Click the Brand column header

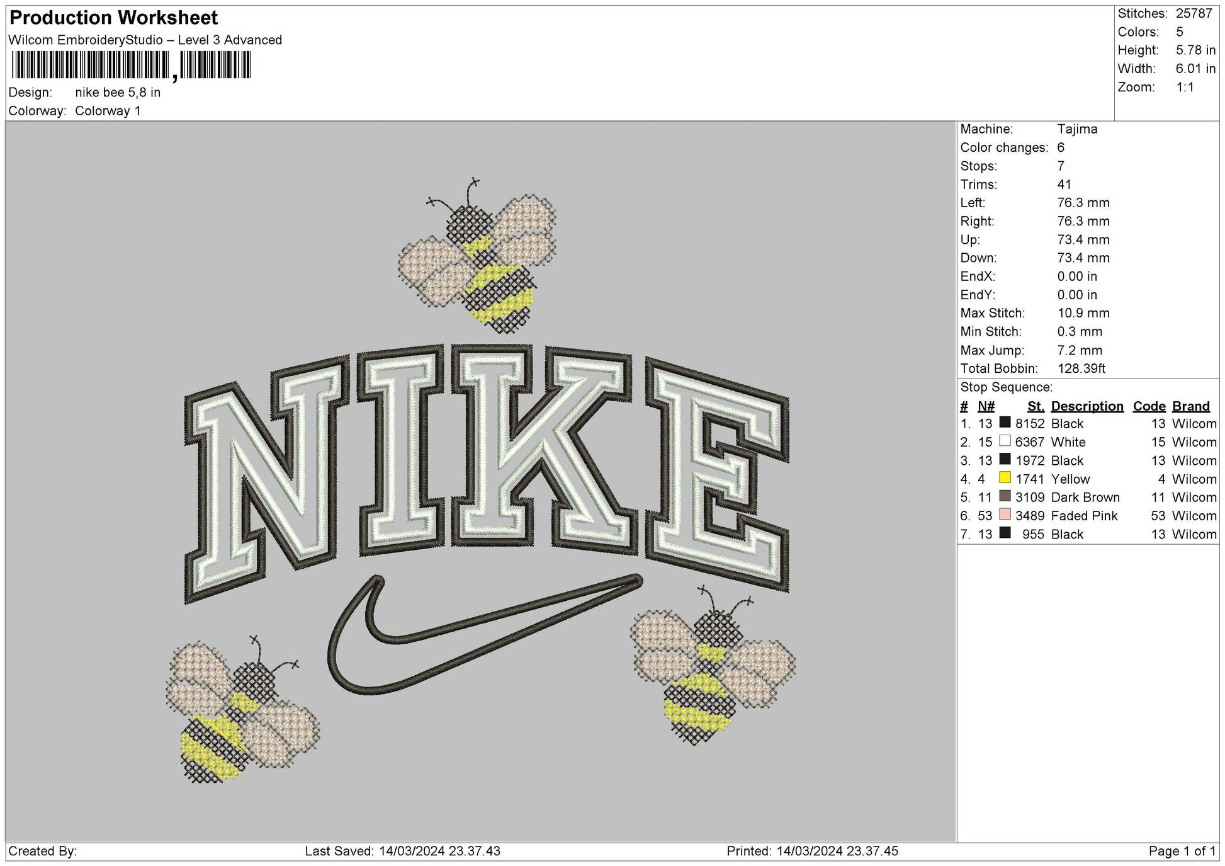point(1190,406)
